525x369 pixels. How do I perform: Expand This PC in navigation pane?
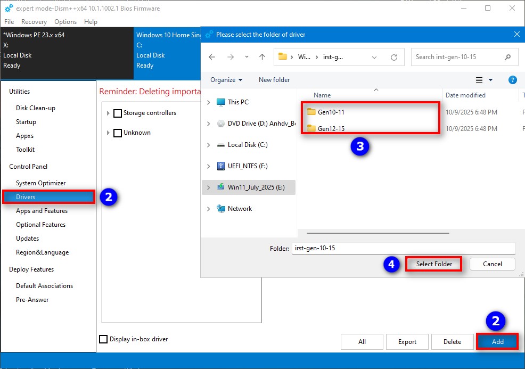point(208,102)
